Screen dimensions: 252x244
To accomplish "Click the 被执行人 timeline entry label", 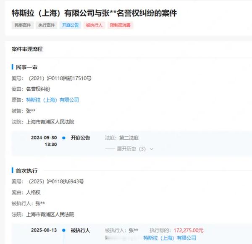I will [x=80, y=230].
